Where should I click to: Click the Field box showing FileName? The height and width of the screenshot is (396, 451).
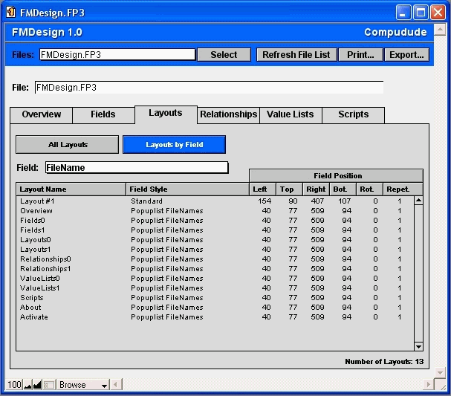coord(137,167)
